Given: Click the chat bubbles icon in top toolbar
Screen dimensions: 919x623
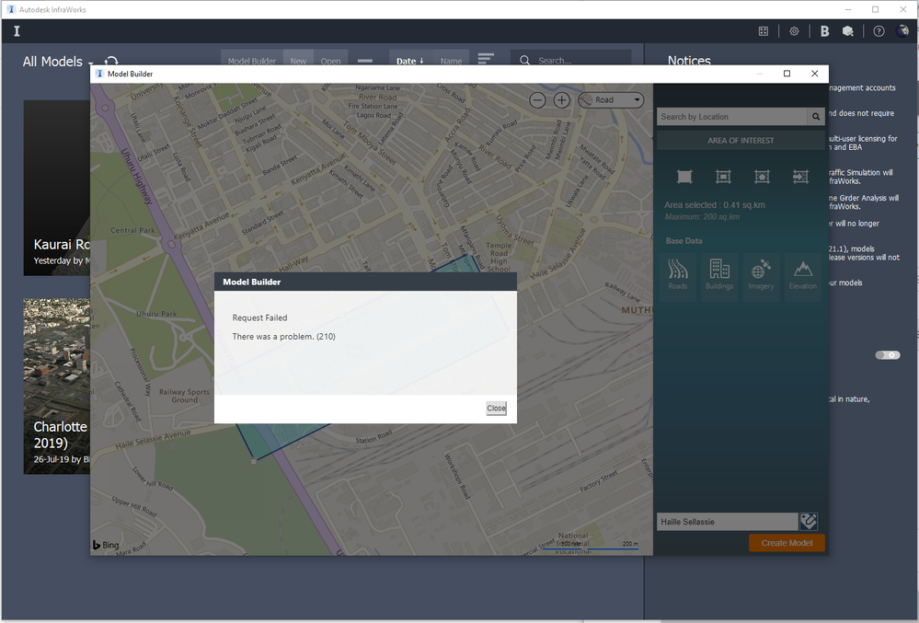Looking at the screenshot, I should pyautogui.click(x=847, y=31).
